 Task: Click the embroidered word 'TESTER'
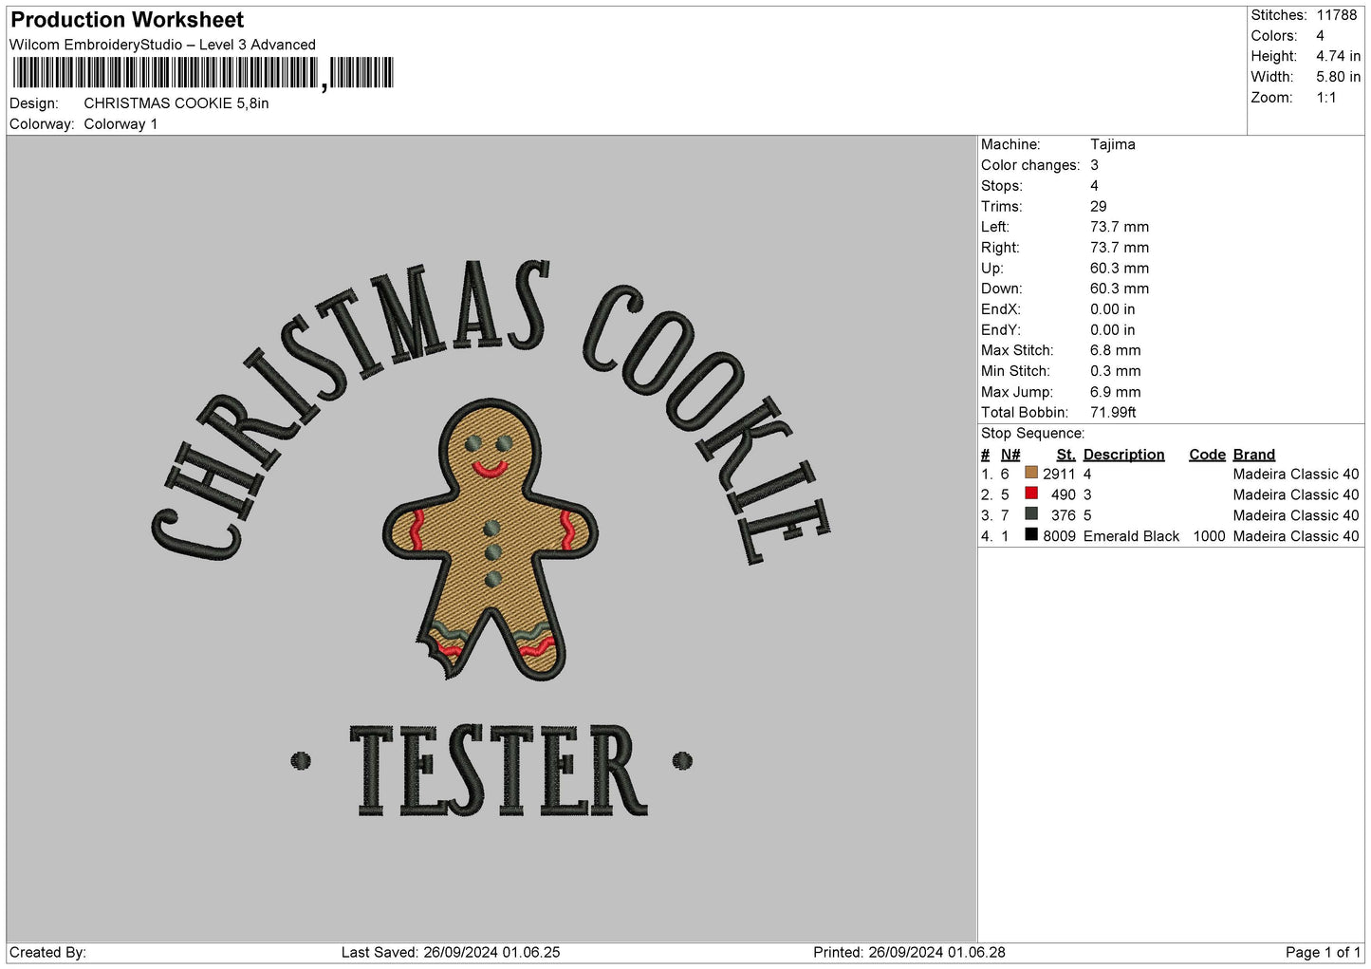click(499, 770)
